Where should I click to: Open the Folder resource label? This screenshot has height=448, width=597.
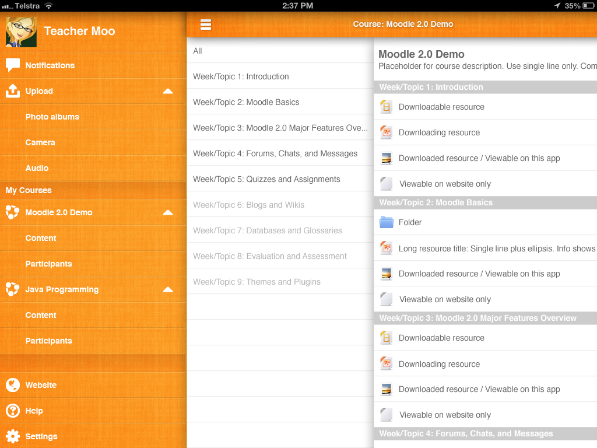(x=410, y=222)
